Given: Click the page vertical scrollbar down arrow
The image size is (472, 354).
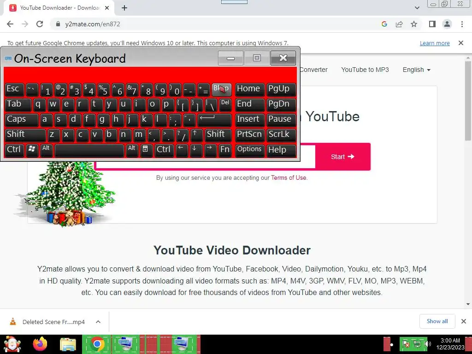Looking at the screenshot, I should click(x=468, y=304).
